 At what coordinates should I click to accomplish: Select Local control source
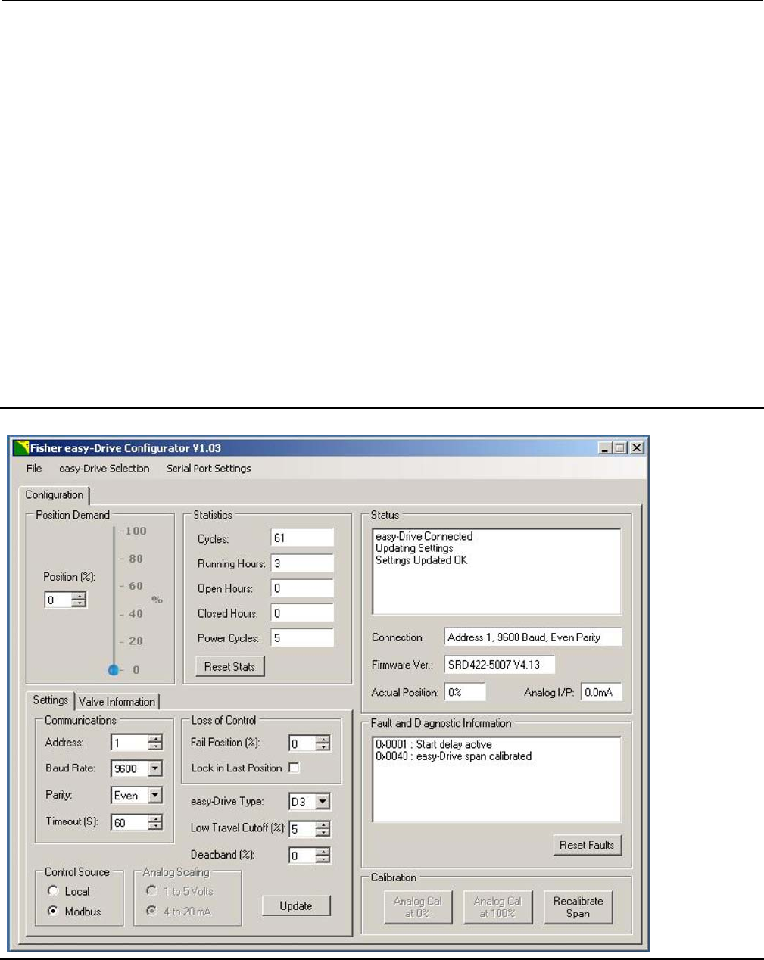(x=53, y=891)
